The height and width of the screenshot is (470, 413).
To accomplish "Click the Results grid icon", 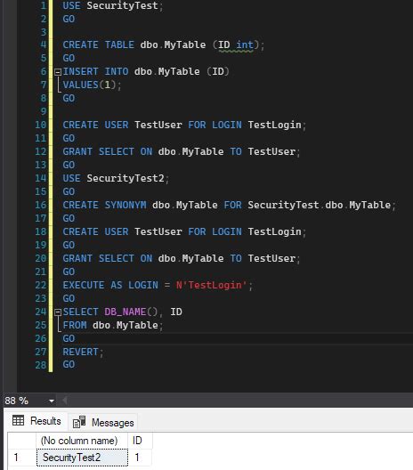I will [x=18, y=421].
